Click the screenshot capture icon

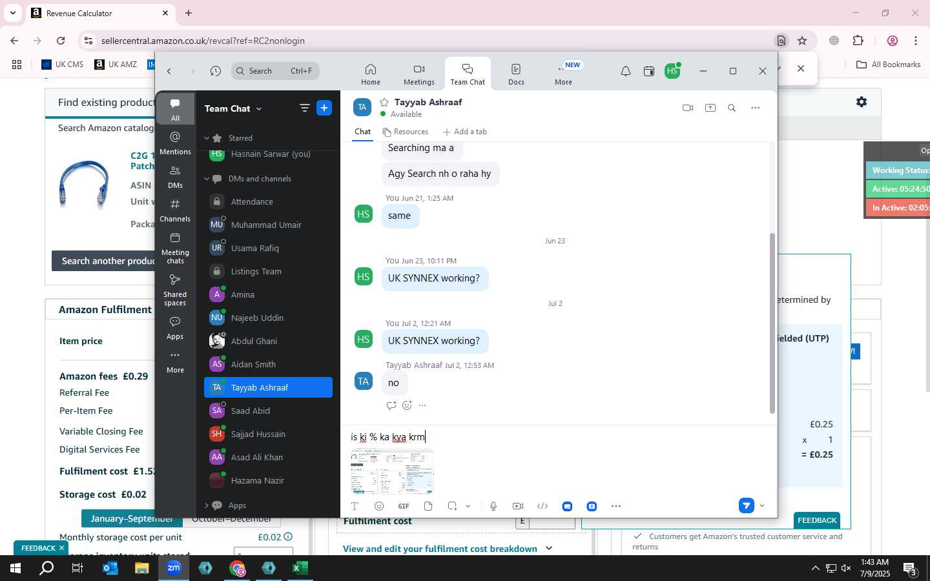(x=452, y=506)
